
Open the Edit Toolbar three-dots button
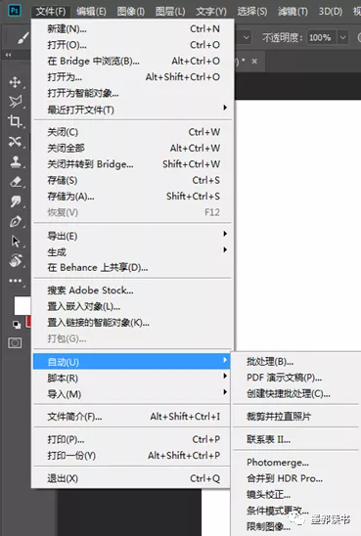[15, 281]
